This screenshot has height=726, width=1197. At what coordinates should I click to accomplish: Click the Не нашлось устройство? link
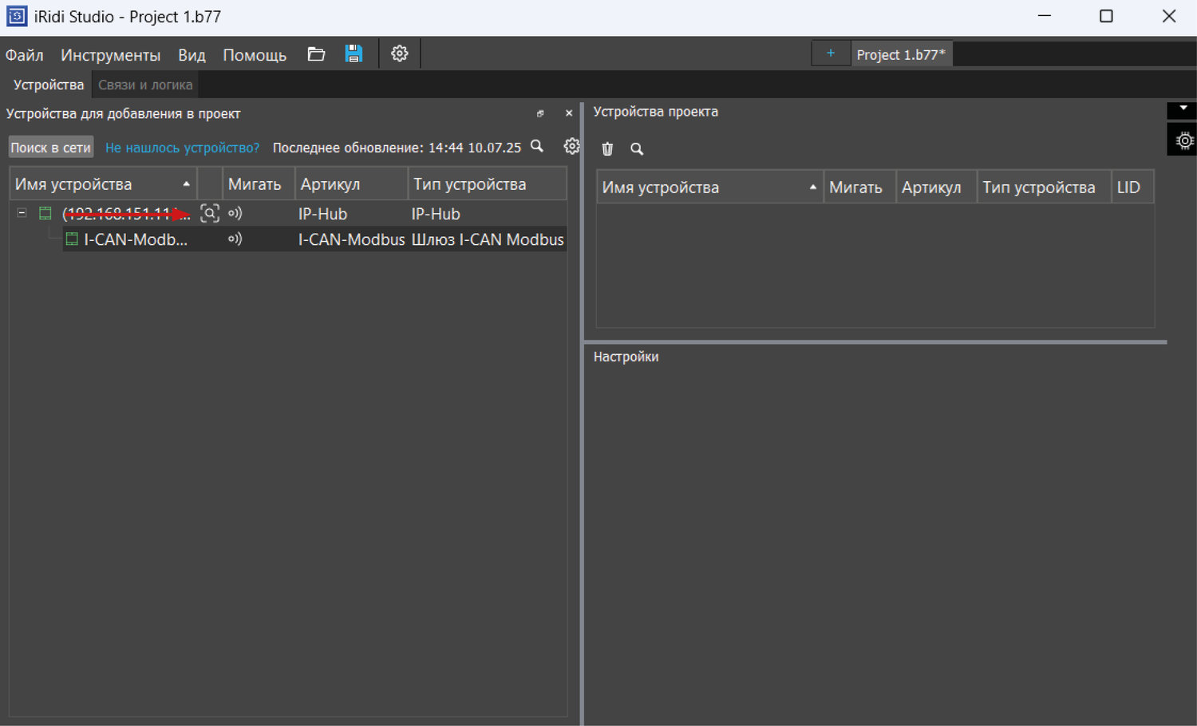point(182,148)
